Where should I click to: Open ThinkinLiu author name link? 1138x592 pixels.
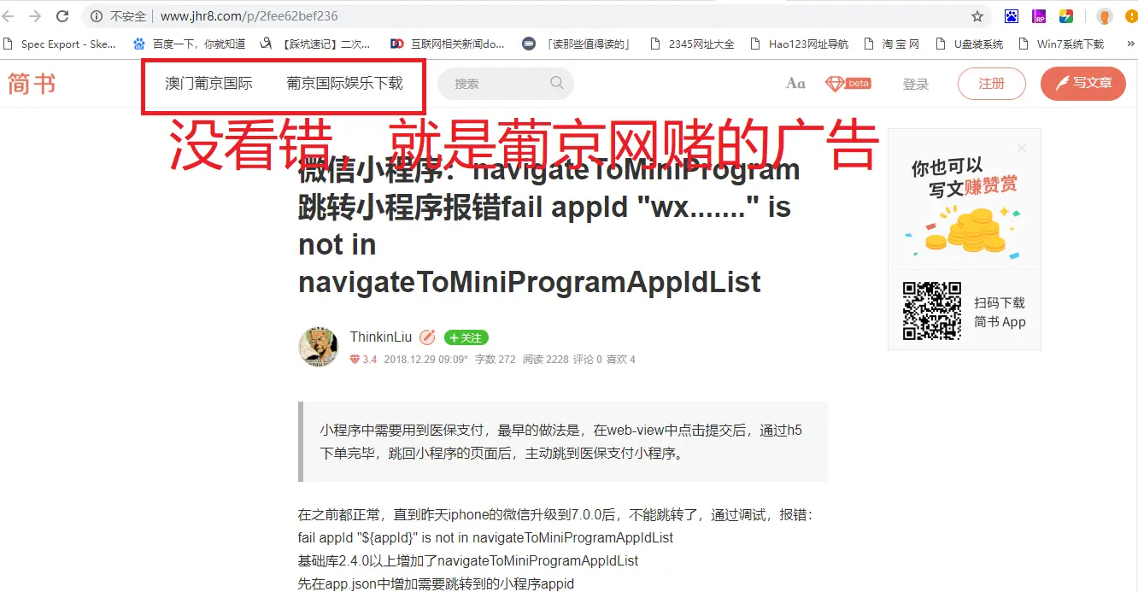tap(380, 337)
